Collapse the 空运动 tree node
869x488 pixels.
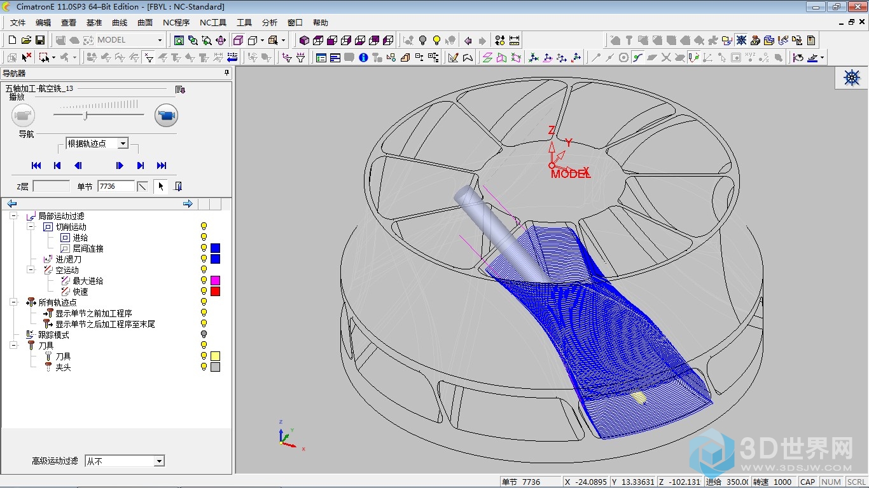(x=30, y=270)
